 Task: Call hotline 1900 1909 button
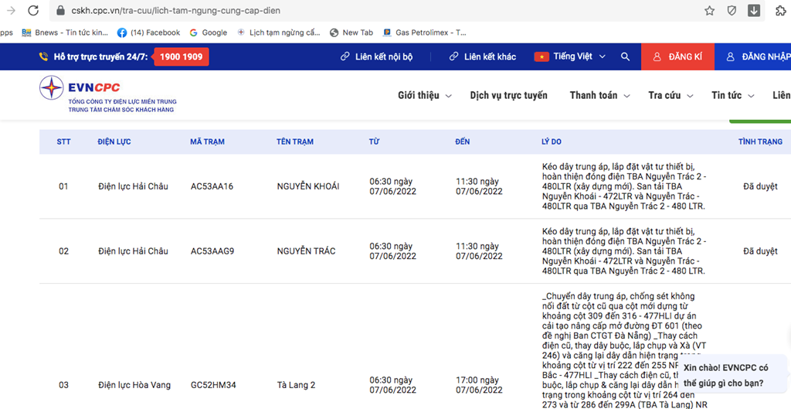tap(181, 57)
